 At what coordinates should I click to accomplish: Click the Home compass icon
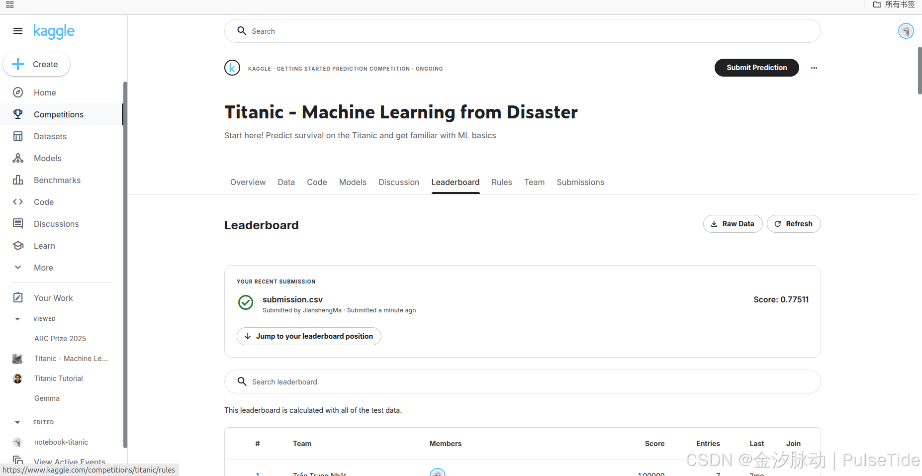(x=18, y=93)
